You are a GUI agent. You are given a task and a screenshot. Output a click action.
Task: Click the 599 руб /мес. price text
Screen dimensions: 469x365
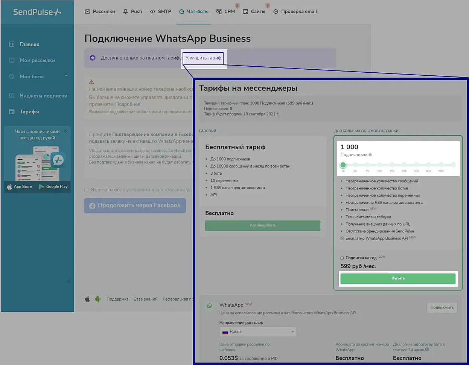(358, 266)
